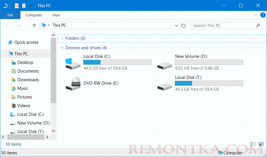Open Desktop in the navigation pane
This screenshot has width=267, height=157.
point(26,63)
